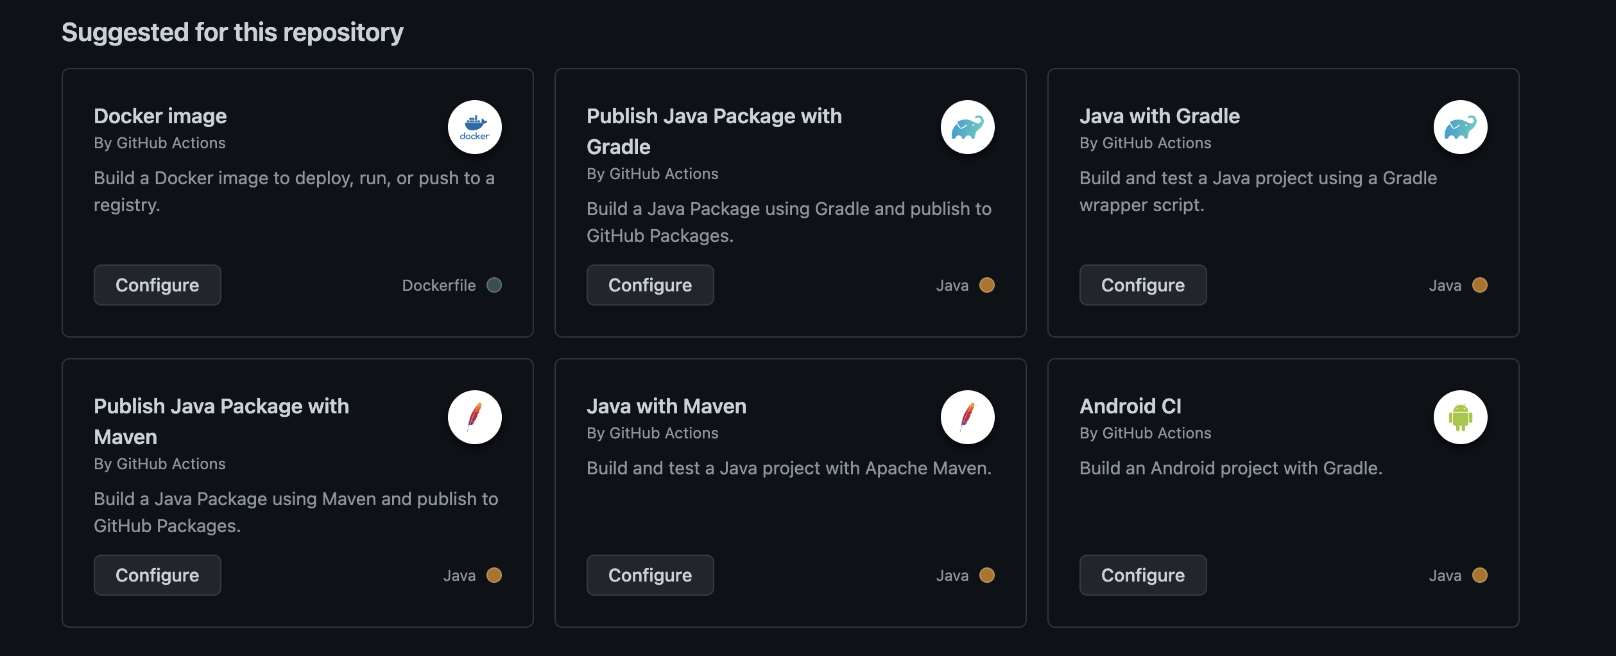
Task: Click Java color dot on Java with Gradle card
Action: click(1480, 285)
